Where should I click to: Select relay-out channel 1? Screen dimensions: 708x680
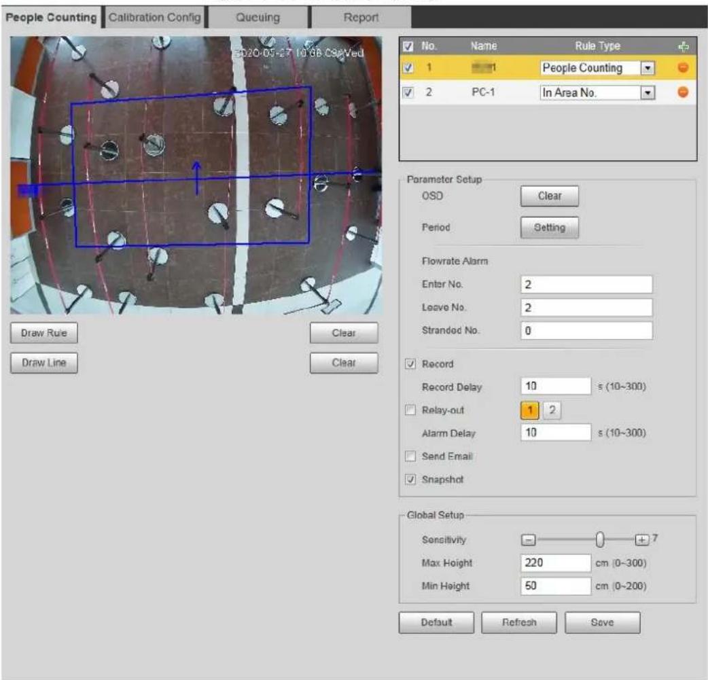tap(530, 410)
